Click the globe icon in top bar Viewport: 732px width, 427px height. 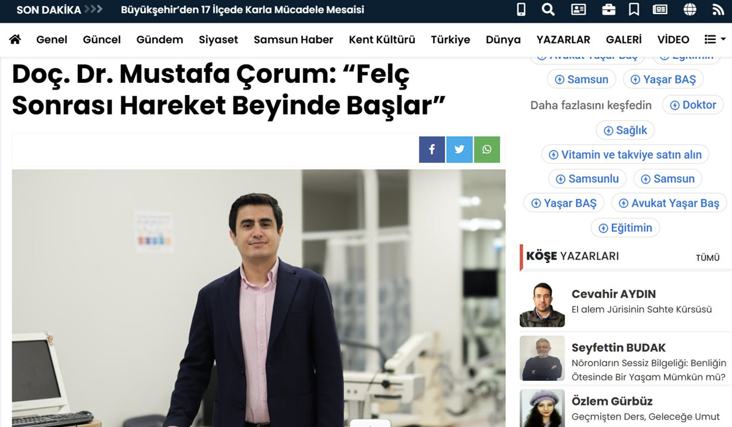pos(690,10)
